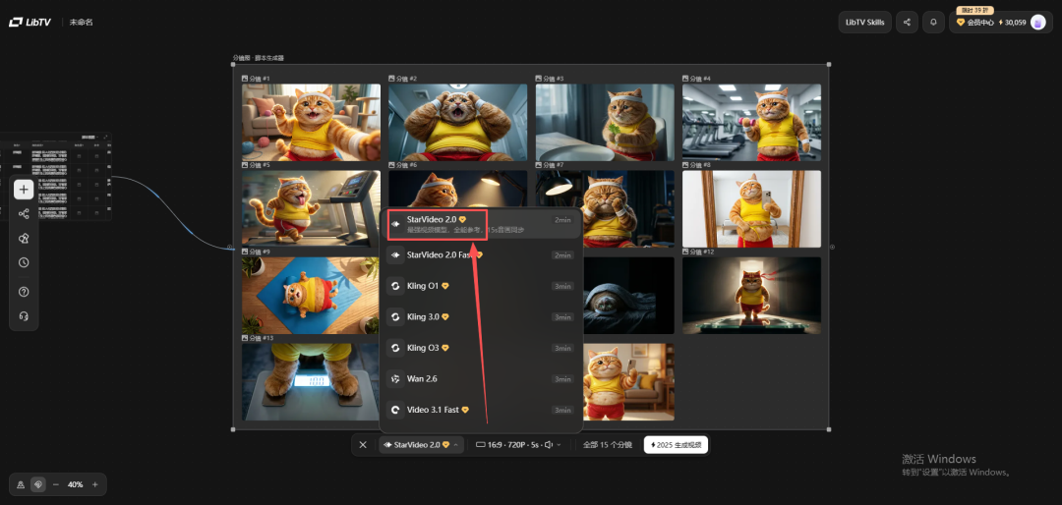Open the 16:9 · 720P · 5s settings dropdown
This screenshot has height=505, width=1062.
pyautogui.click(x=518, y=445)
